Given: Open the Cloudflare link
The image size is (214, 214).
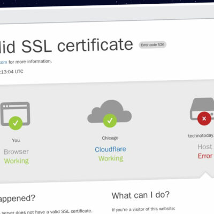Looking at the screenshot, I should 110,149.
